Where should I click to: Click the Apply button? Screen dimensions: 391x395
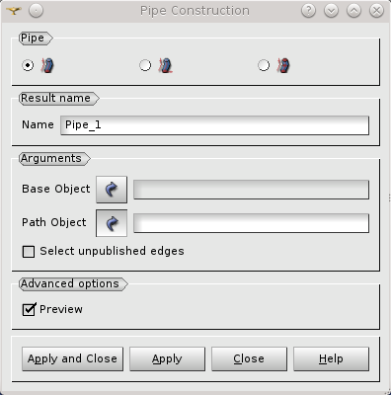[x=167, y=358]
